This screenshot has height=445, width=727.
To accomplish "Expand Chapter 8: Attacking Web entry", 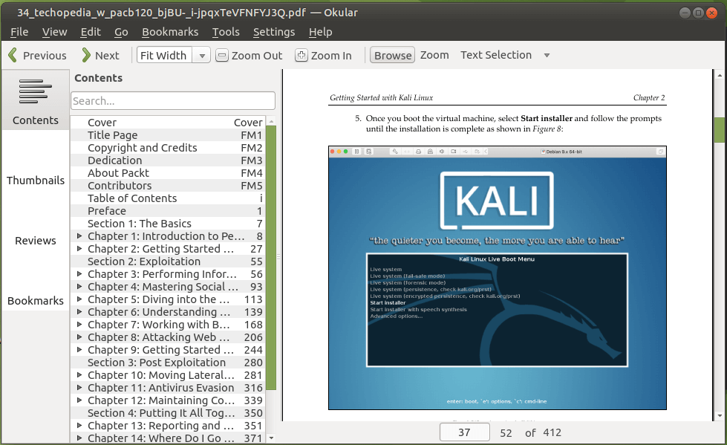I will pyautogui.click(x=79, y=337).
